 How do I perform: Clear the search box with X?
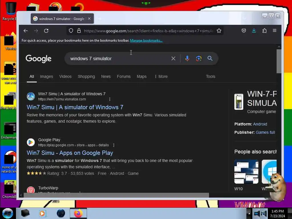tap(173, 58)
